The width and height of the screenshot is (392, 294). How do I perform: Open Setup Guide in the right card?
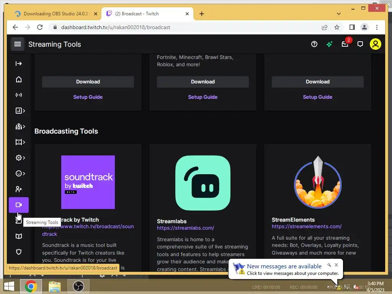pyautogui.click(x=318, y=97)
